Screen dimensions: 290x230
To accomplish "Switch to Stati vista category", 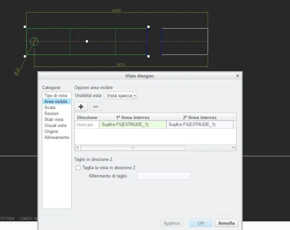I will pos(54,120).
